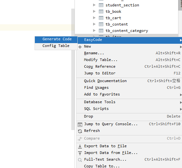Click the Full-Text Search magnifier icon
182x168 pixels.
coord(80,160)
